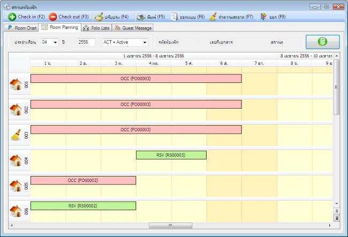Select the OCC (FO00003) bar in room 001
The image size is (348, 237).
click(x=136, y=79)
